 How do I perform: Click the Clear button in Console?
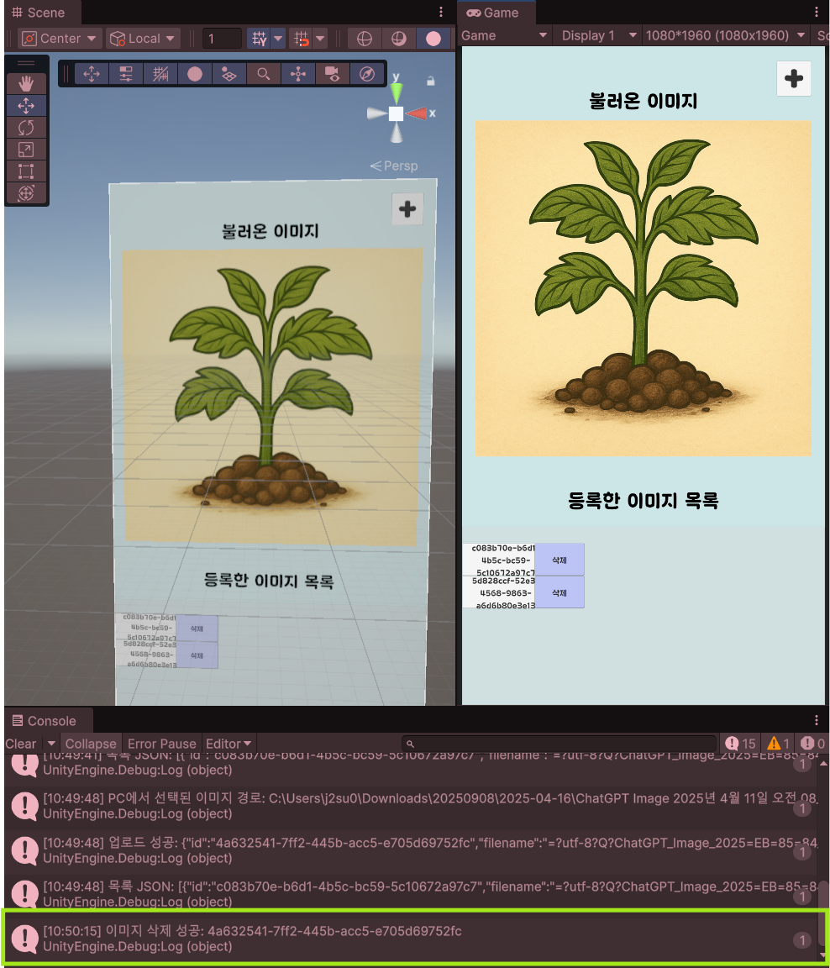21,744
